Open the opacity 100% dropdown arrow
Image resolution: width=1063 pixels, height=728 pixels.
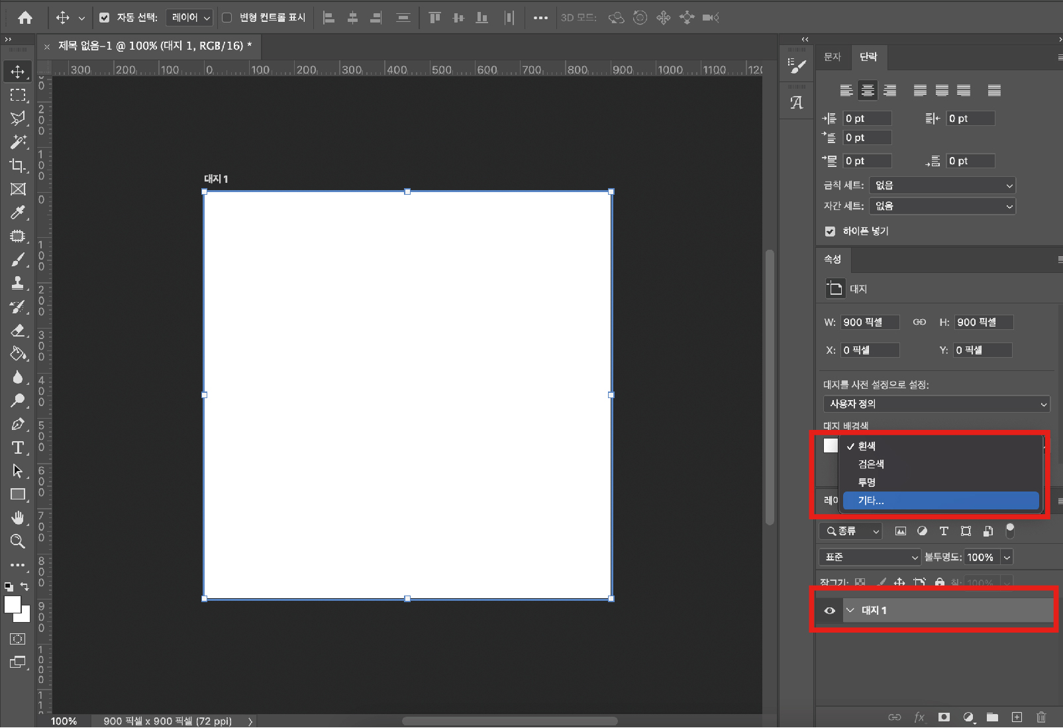point(1007,558)
